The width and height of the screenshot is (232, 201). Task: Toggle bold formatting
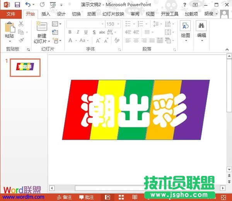pyautogui.click(x=70, y=32)
